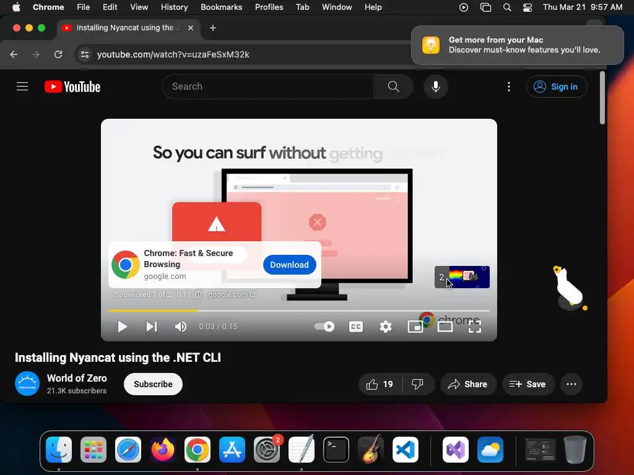634x475 pixels.
Task: Open more actions ellipsis menu
Action: click(x=571, y=384)
